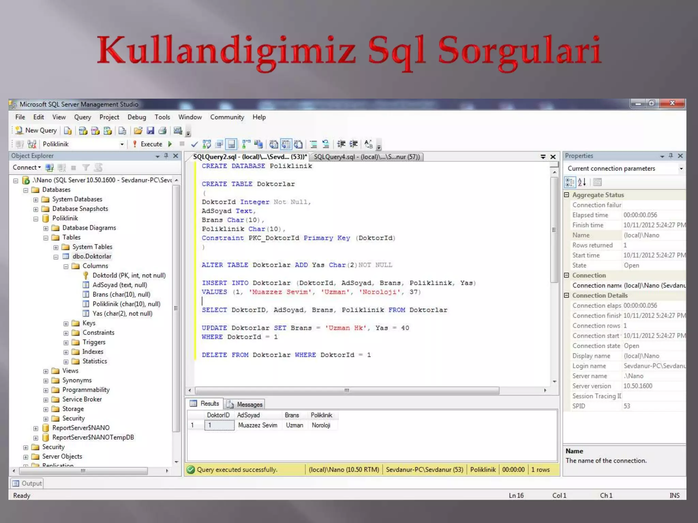698x523 pixels.
Task: Pin the Object Explorer panel
Action: pos(166,156)
